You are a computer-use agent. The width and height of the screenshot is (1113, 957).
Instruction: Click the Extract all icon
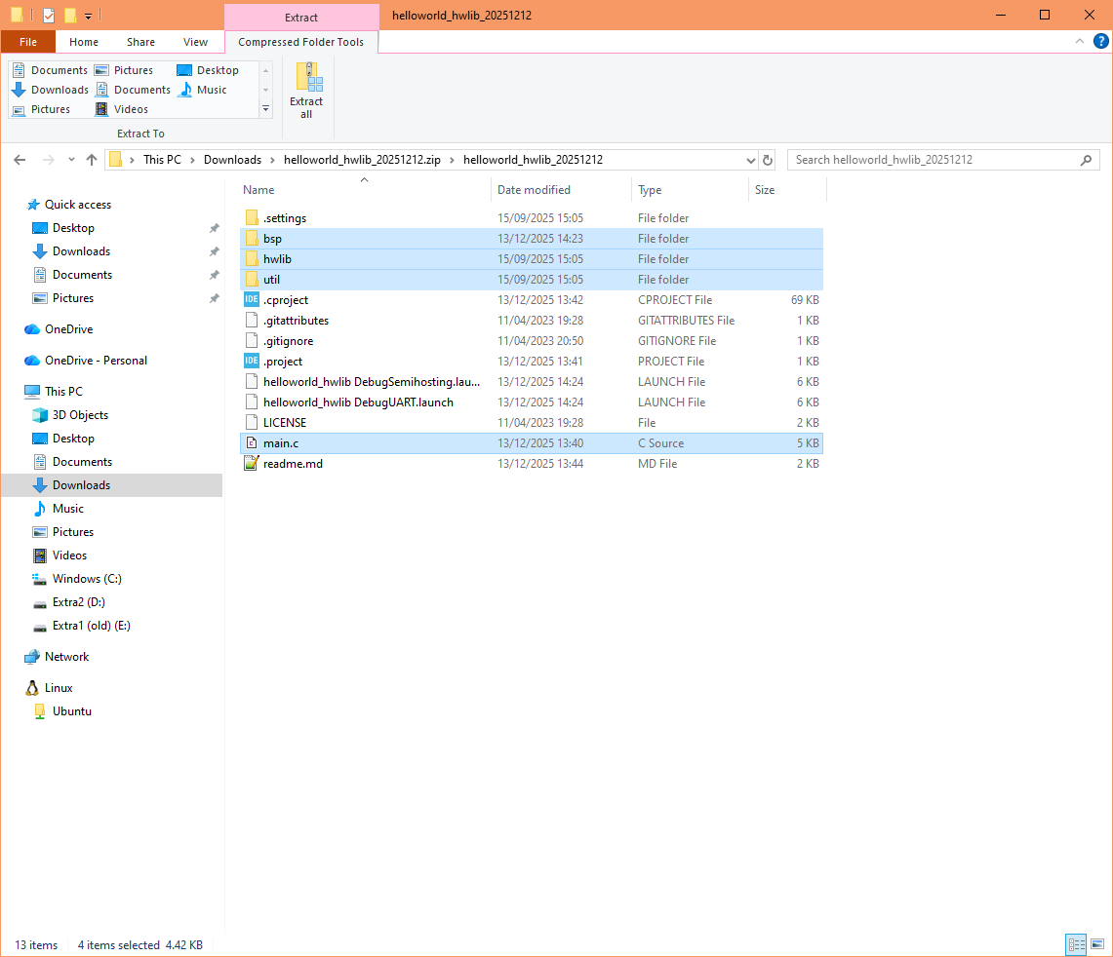(x=306, y=90)
